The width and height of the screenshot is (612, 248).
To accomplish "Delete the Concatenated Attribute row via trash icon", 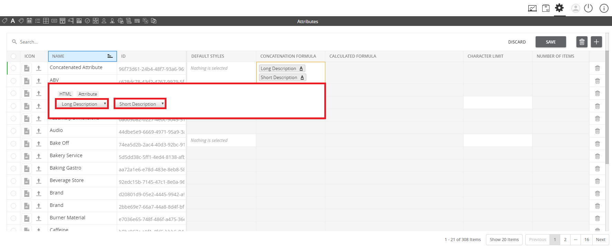I will pyautogui.click(x=597, y=68).
